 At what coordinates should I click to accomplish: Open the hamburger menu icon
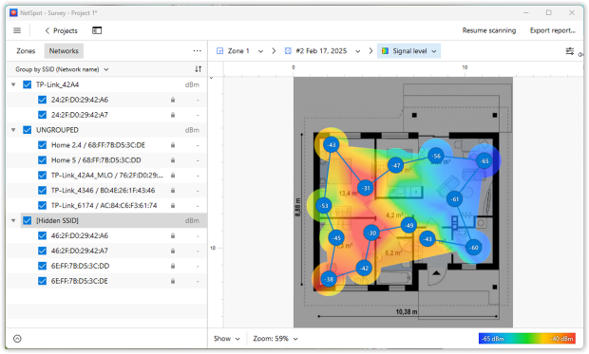coord(17,30)
